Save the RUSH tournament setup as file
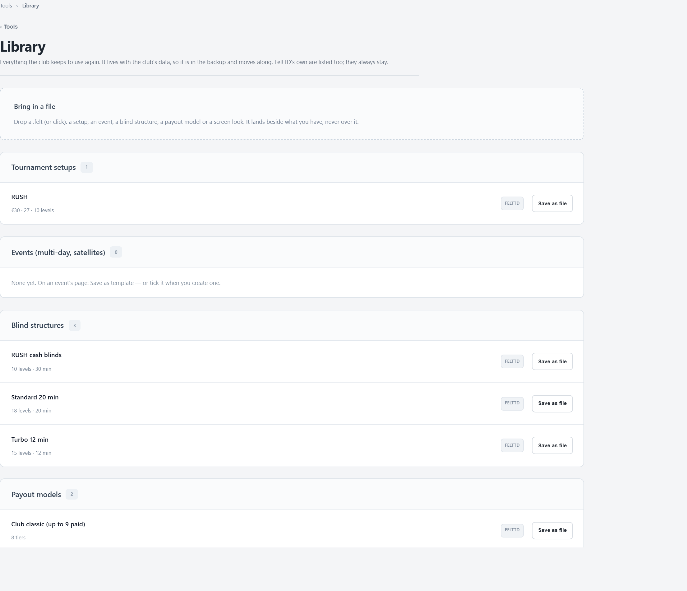The width and height of the screenshot is (687, 591). click(552, 203)
